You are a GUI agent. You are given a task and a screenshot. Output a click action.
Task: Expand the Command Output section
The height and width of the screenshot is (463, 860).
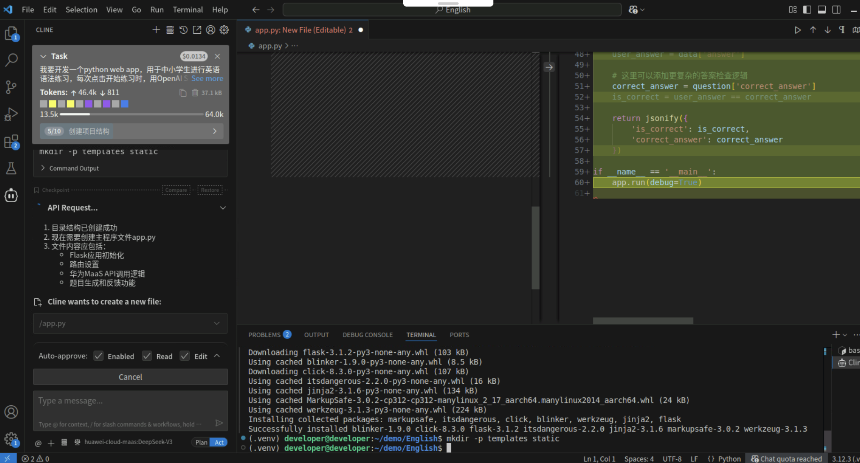(70, 168)
